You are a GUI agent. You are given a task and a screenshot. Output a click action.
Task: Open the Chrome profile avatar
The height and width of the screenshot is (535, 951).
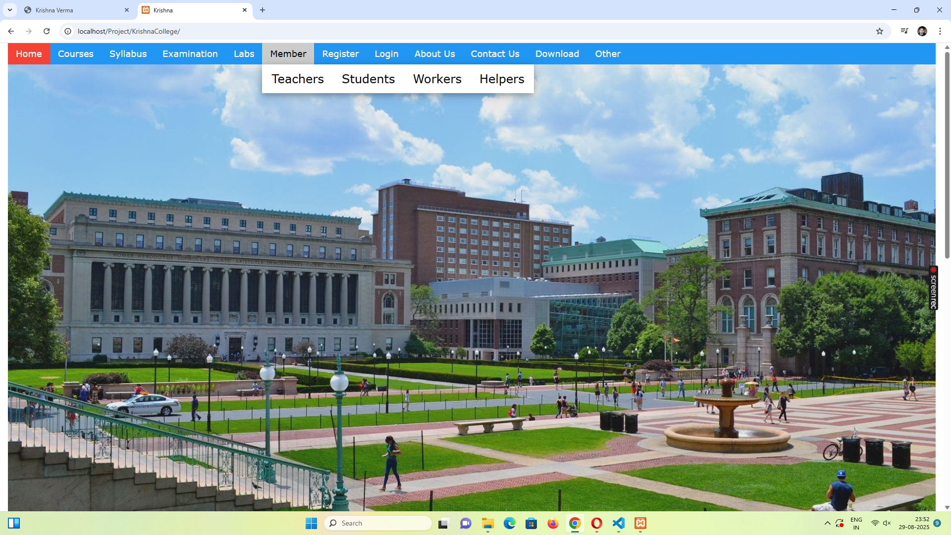click(922, 31)
